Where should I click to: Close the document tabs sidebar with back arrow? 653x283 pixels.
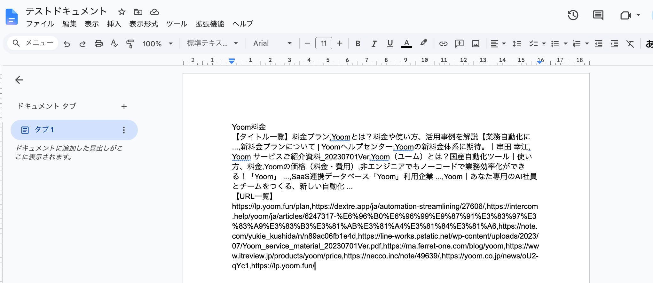click(x=19, y=80)
